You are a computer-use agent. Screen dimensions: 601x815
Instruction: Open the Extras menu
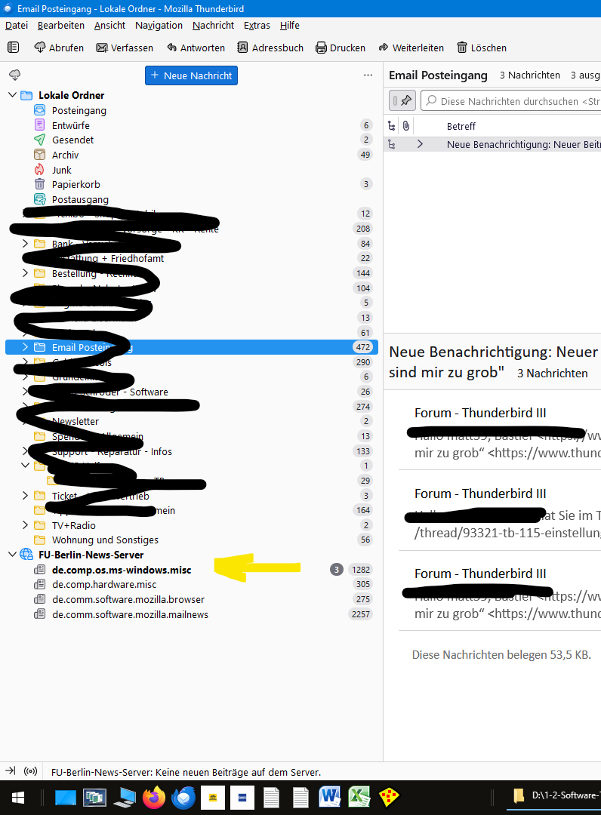click(x=257, y=26)
